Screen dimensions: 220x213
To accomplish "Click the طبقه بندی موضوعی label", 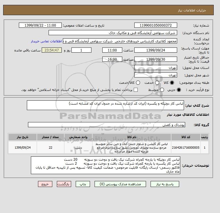I will (x=194, y=83).
